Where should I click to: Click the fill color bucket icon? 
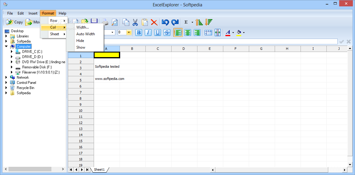239,33
